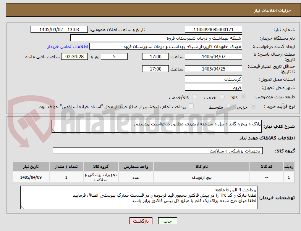Click the need date cell 1405/04/09
The width and height of the screenshot is (301, 231).
(31, 177)
